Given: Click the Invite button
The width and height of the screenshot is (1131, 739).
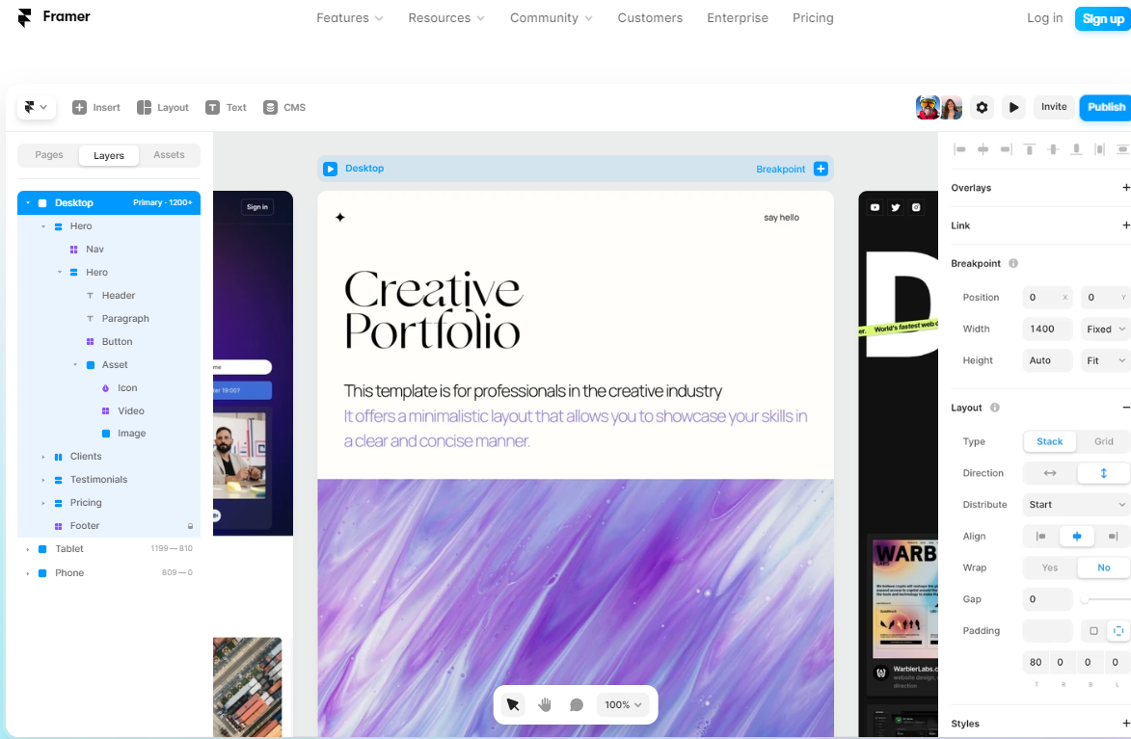Looking at the screenshot, I should coord(1053,107).
